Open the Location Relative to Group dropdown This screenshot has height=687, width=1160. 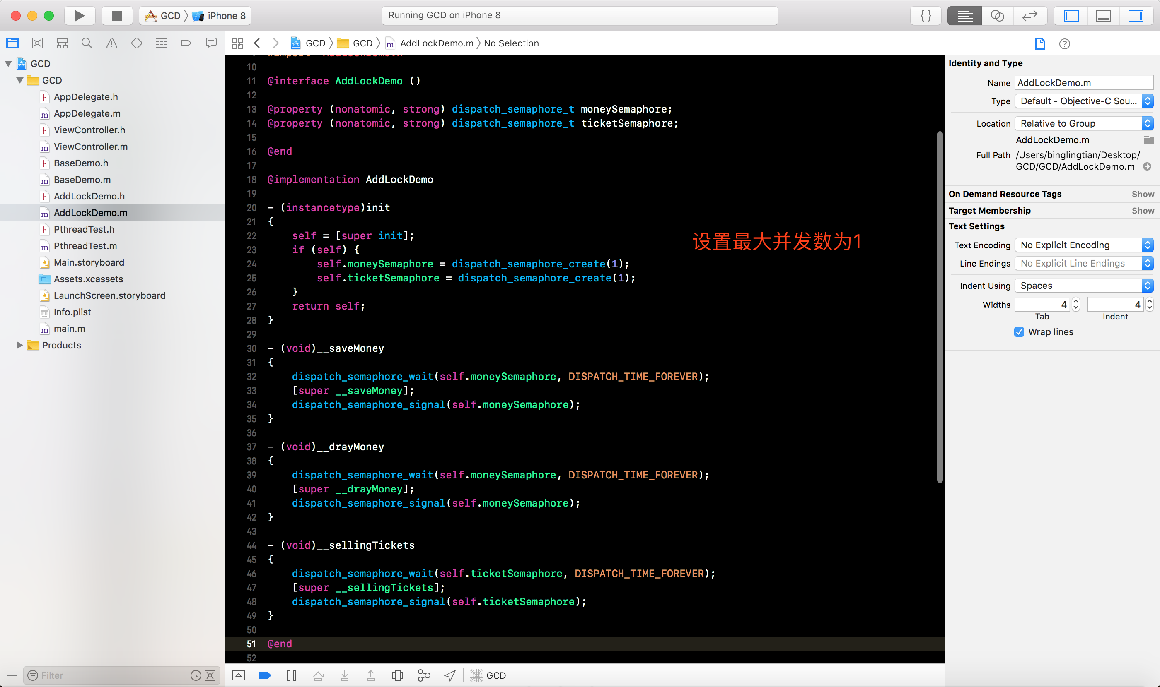1083,123
